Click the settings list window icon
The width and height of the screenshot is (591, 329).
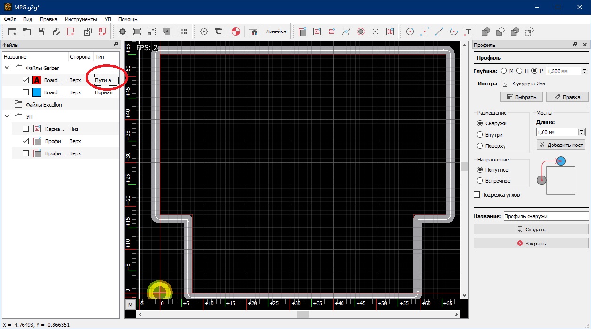pos(218,31)
